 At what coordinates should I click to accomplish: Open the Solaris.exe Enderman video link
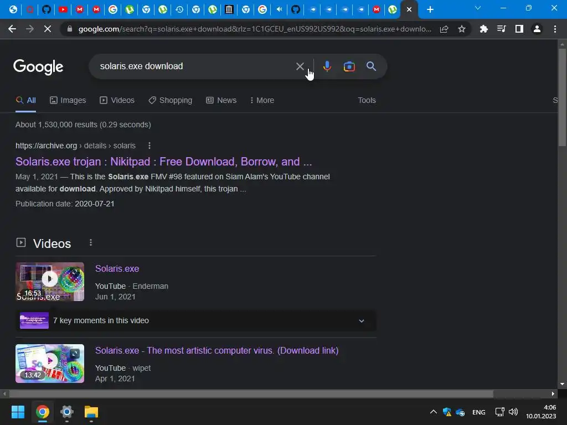tap(117, 269)
